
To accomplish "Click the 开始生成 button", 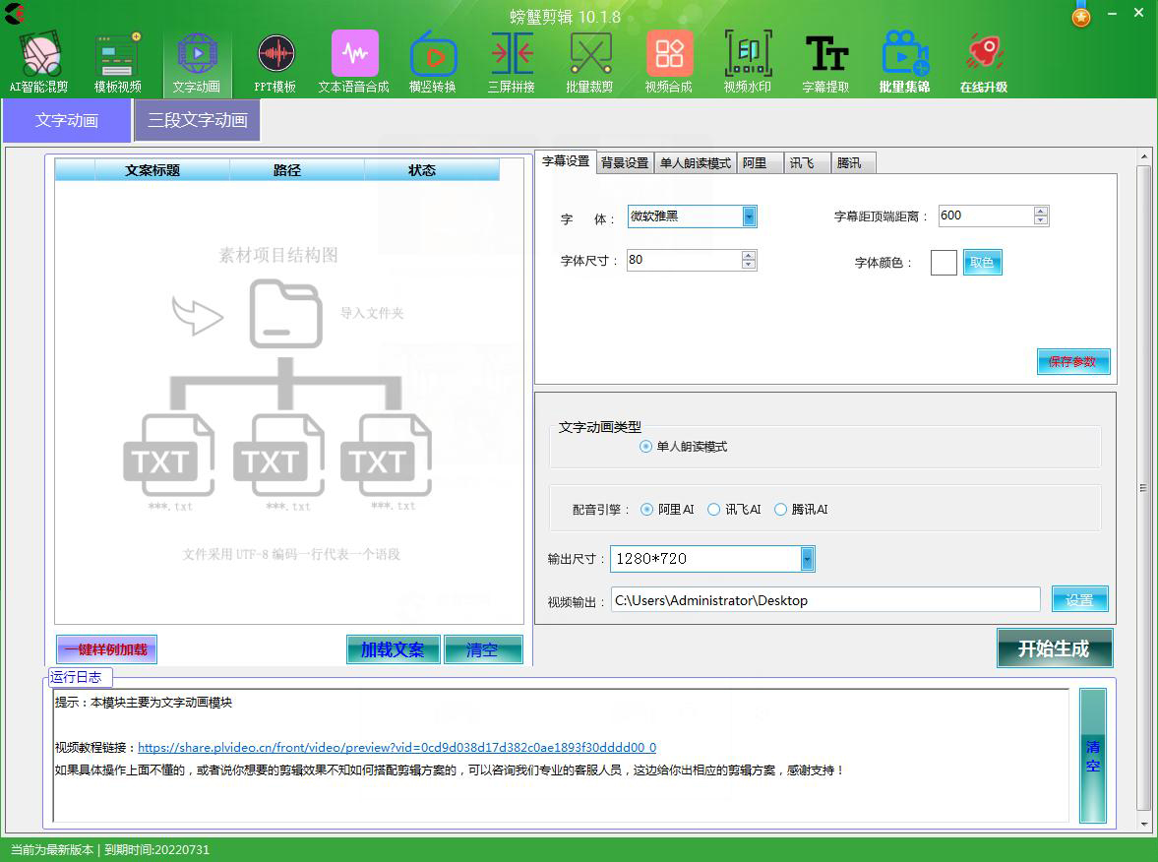I will (x=1055, y=647).
